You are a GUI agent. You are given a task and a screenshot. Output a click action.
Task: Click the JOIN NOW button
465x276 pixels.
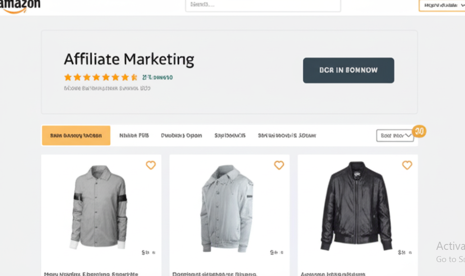click(348, 70)
